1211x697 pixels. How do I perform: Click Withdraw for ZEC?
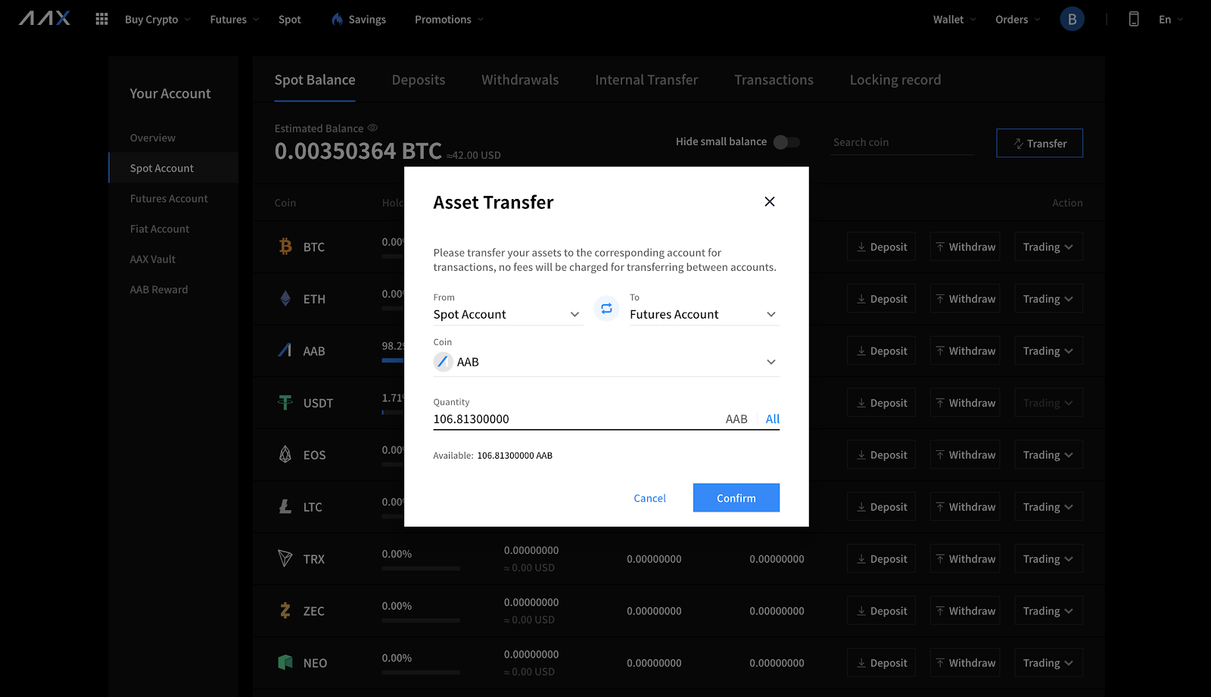(x=965, y=611)
